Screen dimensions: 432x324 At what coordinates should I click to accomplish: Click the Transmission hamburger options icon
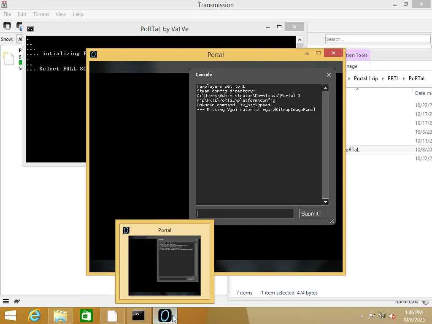(x=6, y=301)
